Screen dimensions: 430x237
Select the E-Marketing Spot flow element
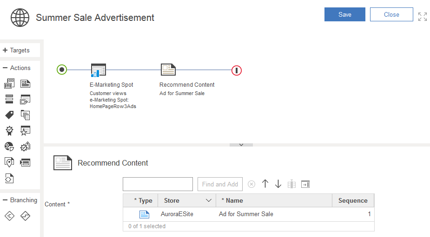click(99, 70)
